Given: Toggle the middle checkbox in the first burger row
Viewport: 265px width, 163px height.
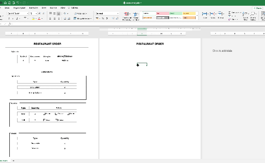Looking at the screenshot, I should tap(56, 114).
